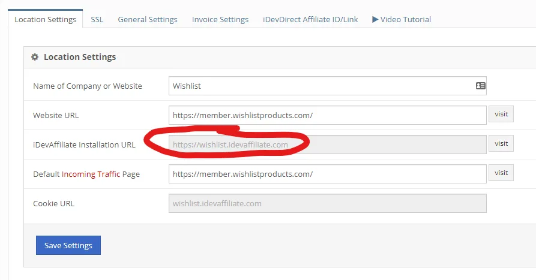536x280 pixels.
Task: Click into the Website URL text field
Action: [x=327, y=115]
